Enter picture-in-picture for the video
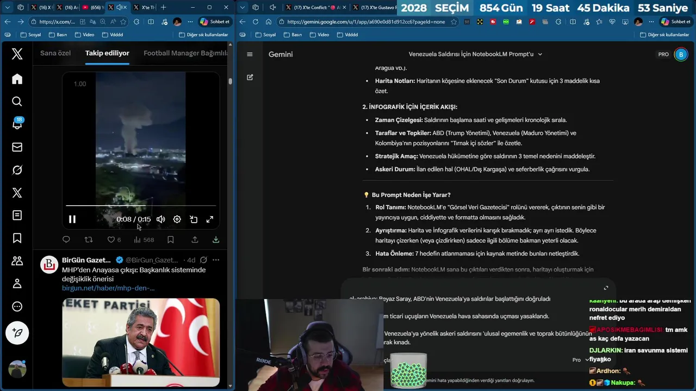The image size is (696, 391). coord(194,219)
